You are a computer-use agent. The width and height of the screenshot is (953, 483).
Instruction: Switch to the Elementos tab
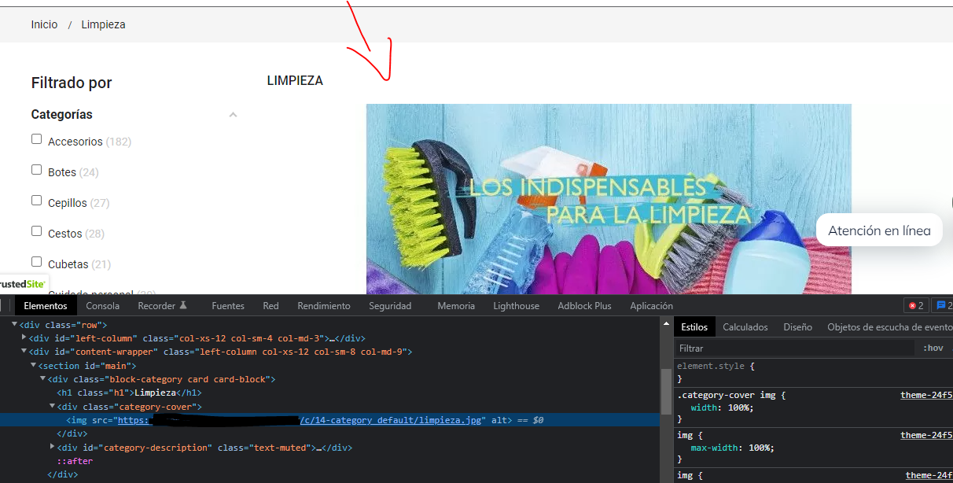tap(46, 306)
